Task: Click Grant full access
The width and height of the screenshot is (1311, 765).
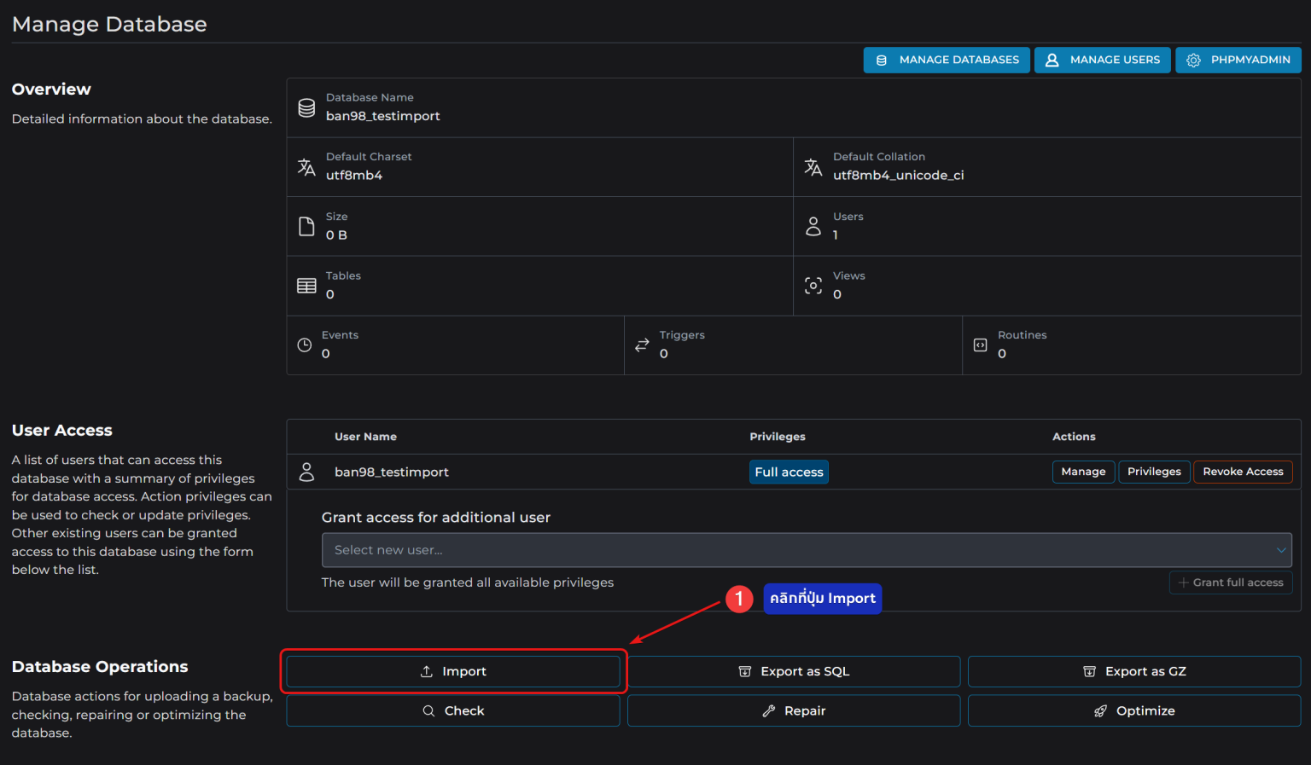Action: pyautogui.click(x=1230, y=582)
